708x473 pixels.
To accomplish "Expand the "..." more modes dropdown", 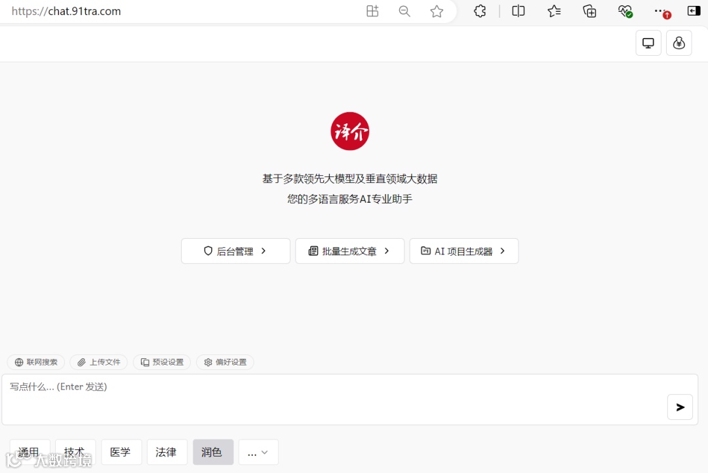I will (x=258, y=451).
